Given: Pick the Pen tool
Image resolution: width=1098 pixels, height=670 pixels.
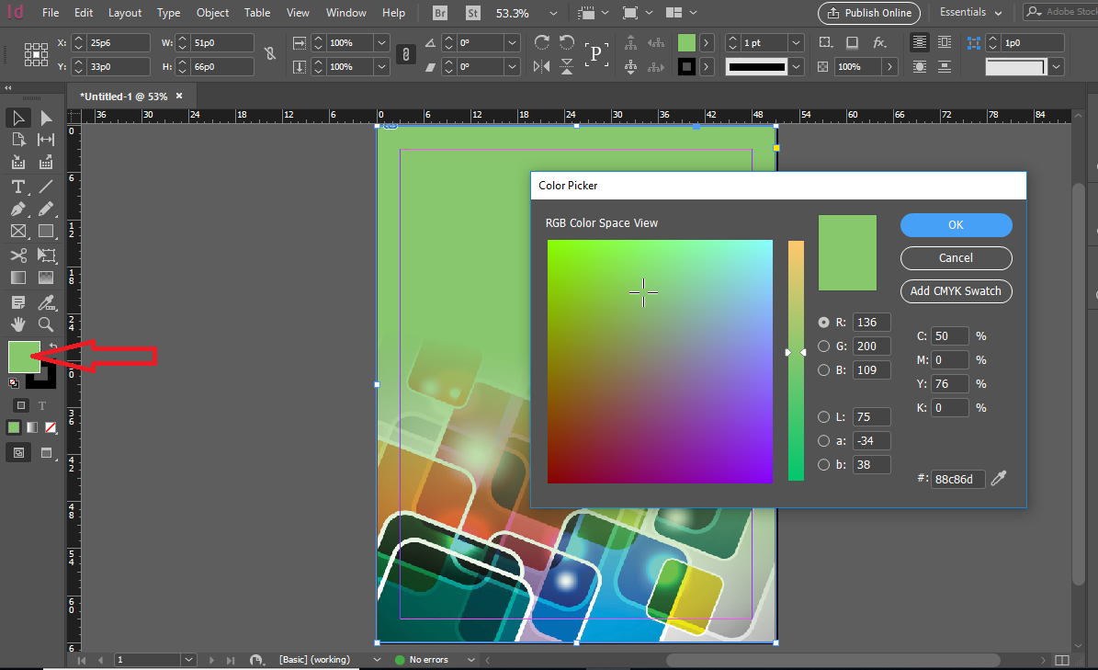Looking at the screenshot, I should (x=17, y=210).
